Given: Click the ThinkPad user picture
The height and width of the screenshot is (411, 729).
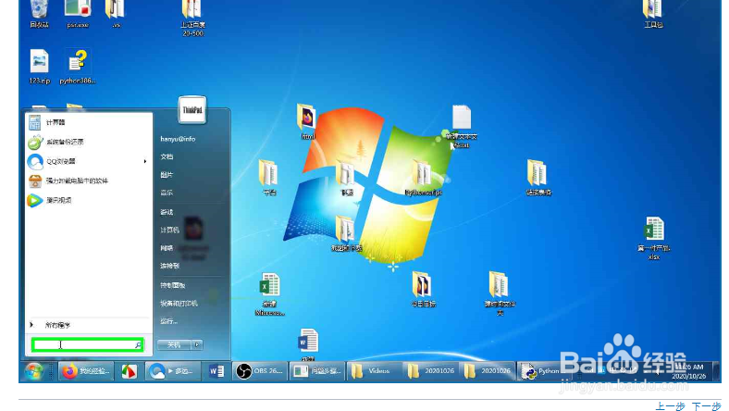Looking at the screenshot, I should [192, 109].
